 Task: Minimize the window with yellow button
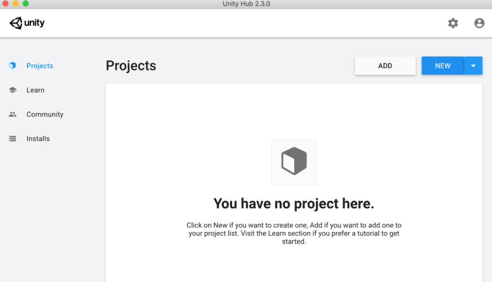pos(15,3)
